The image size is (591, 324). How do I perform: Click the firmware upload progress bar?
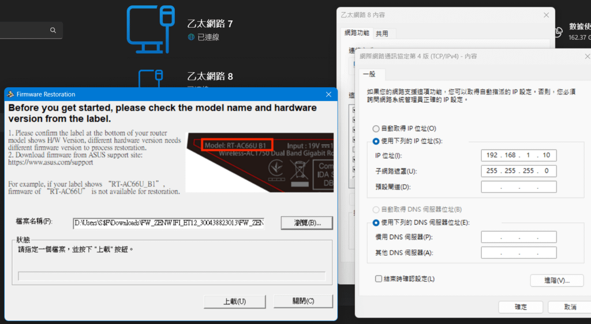tap(171, 276)
